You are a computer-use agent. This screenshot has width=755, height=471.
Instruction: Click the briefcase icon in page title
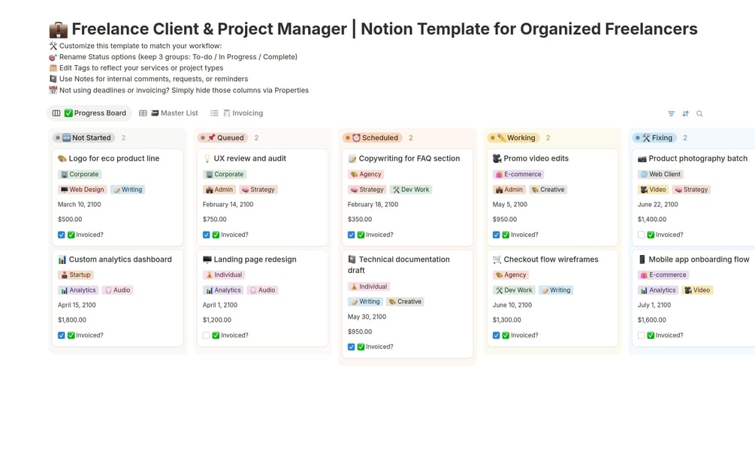tap(58, 30)
